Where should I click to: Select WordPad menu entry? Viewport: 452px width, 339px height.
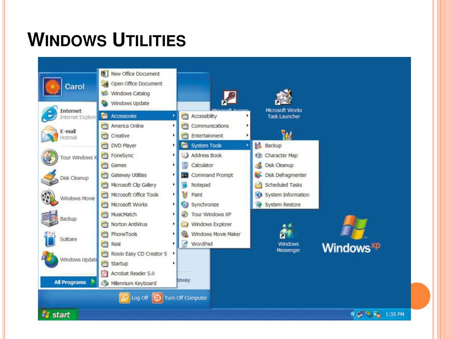coord(215,244)
